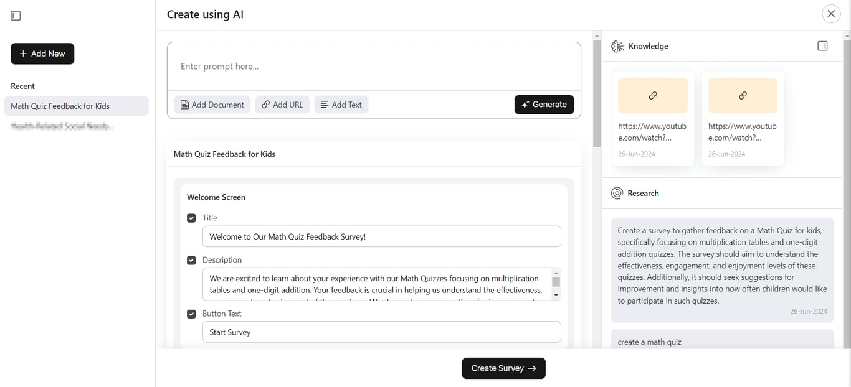
Task: Click the Research target icon
Action: (617, 193)
